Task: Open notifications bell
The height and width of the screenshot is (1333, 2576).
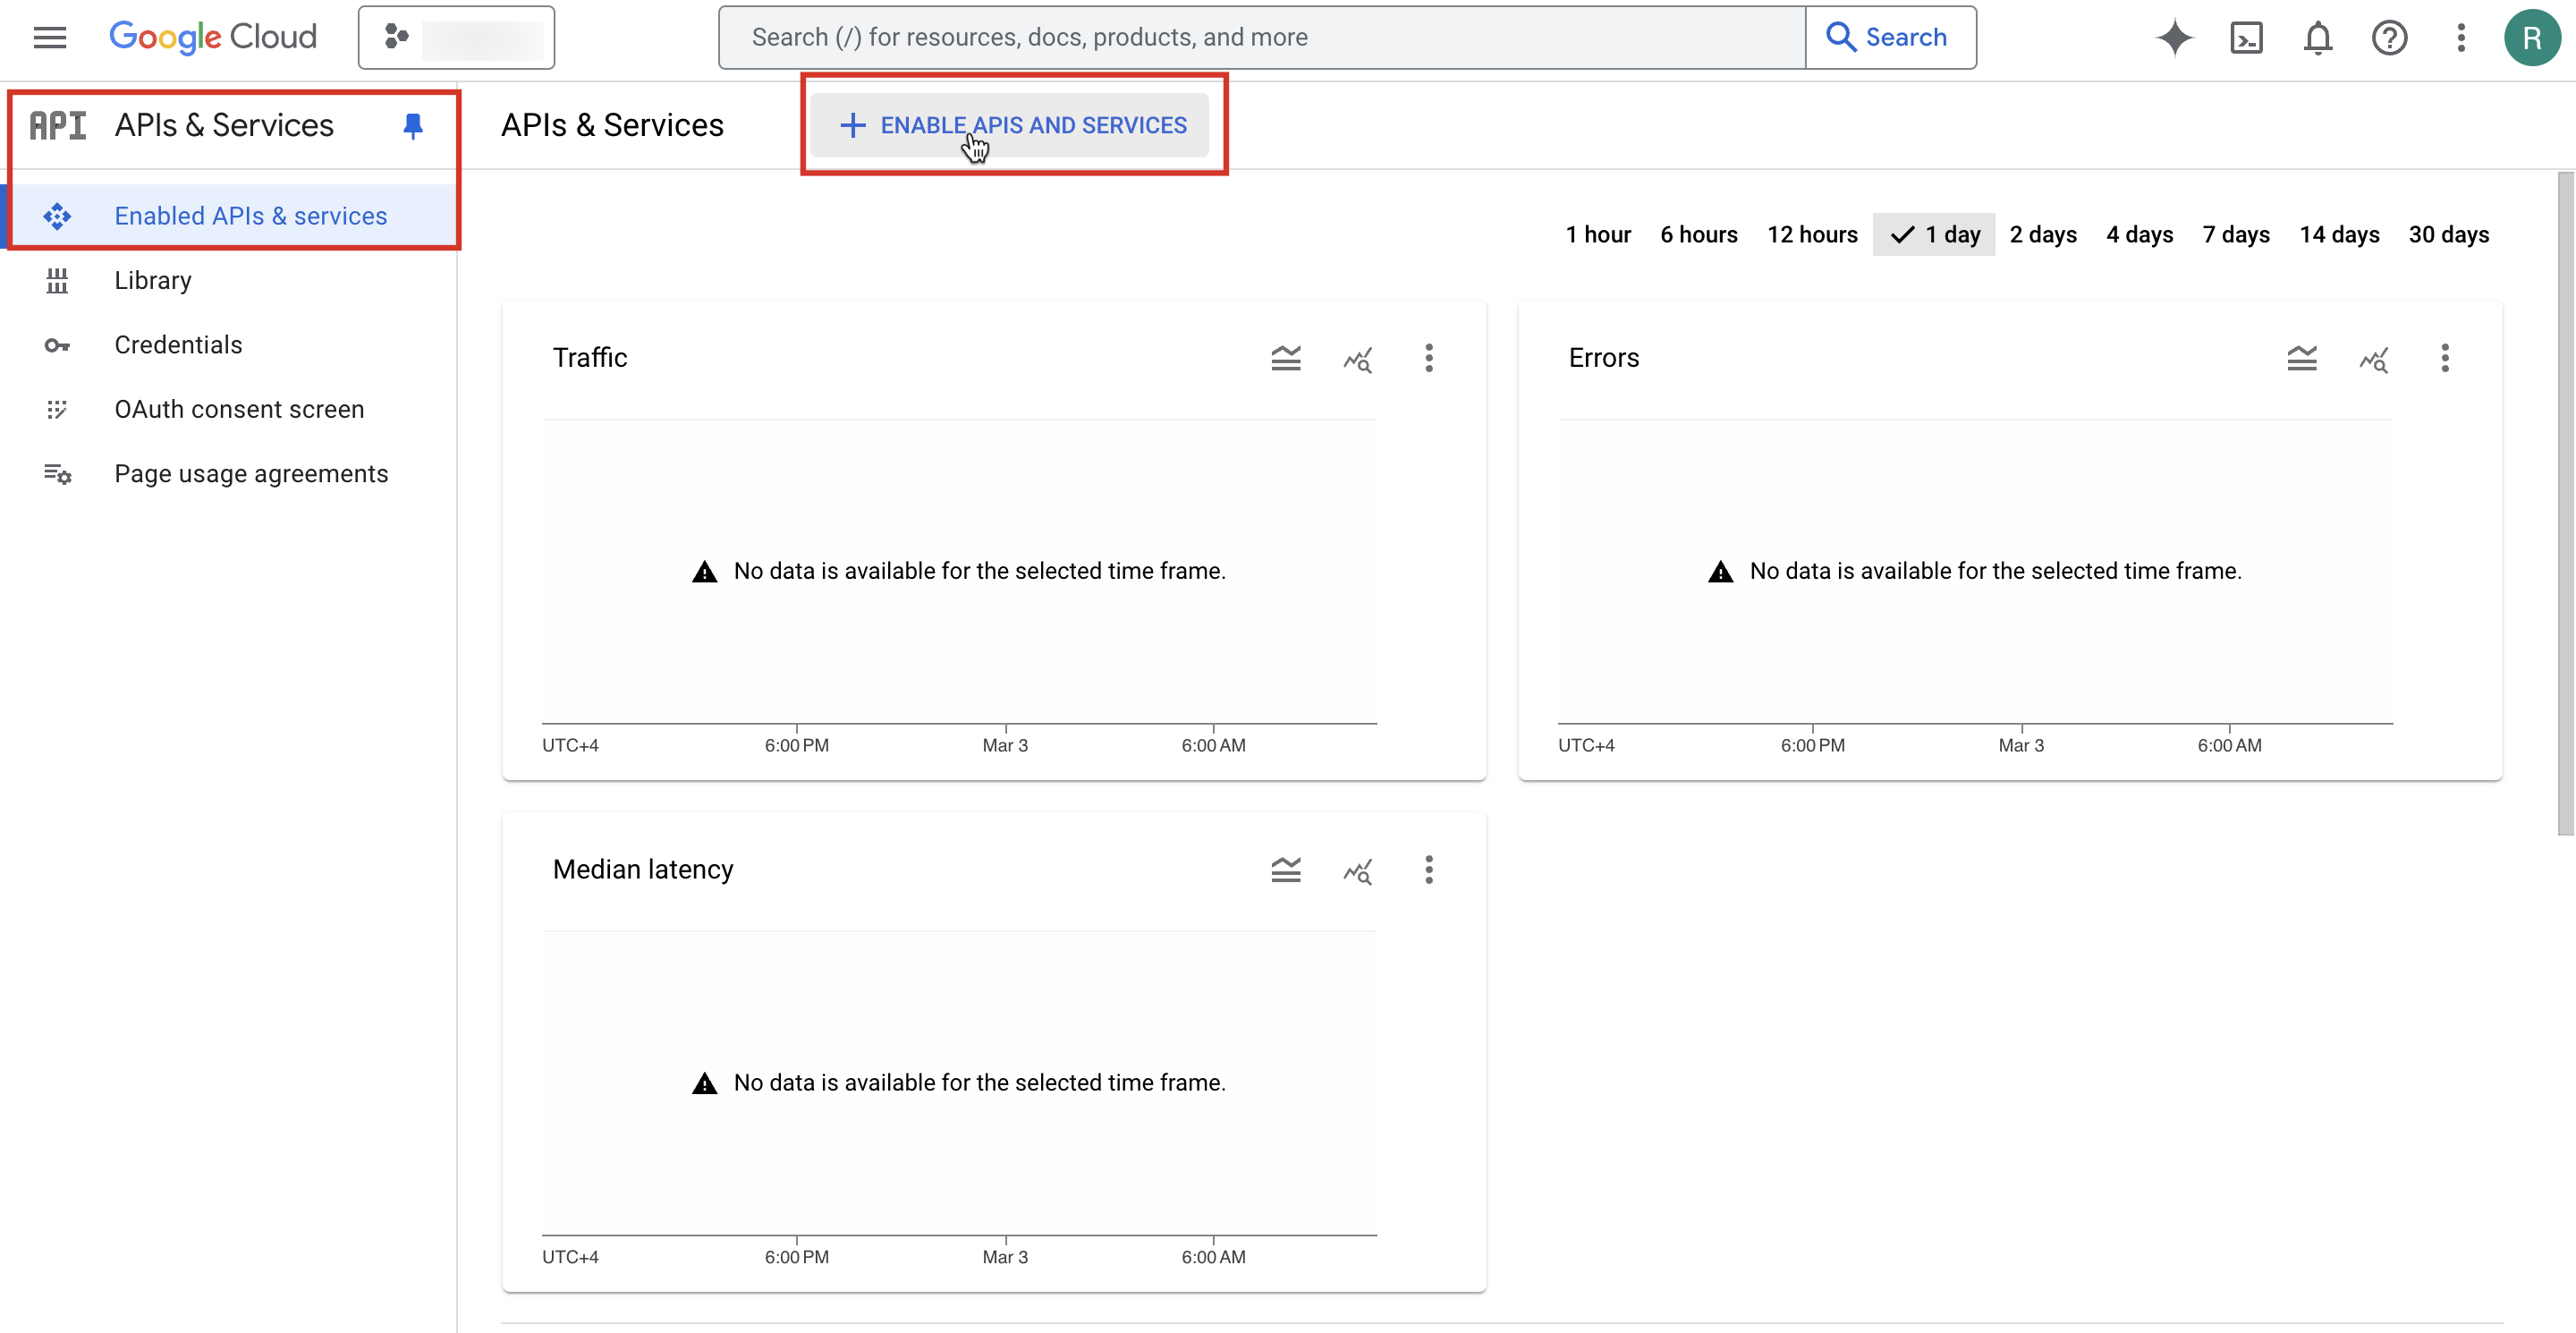Action: pyautogui.click(x=2318, y=38)
